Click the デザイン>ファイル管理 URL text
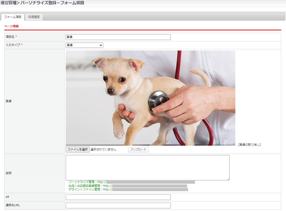 [128, 189]
